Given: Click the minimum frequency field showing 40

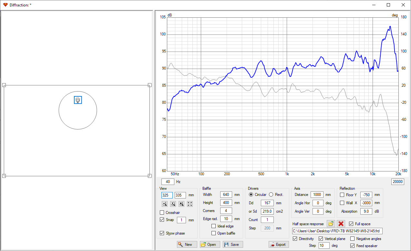Looking at the screenshot, I should (x=168, y=182).
